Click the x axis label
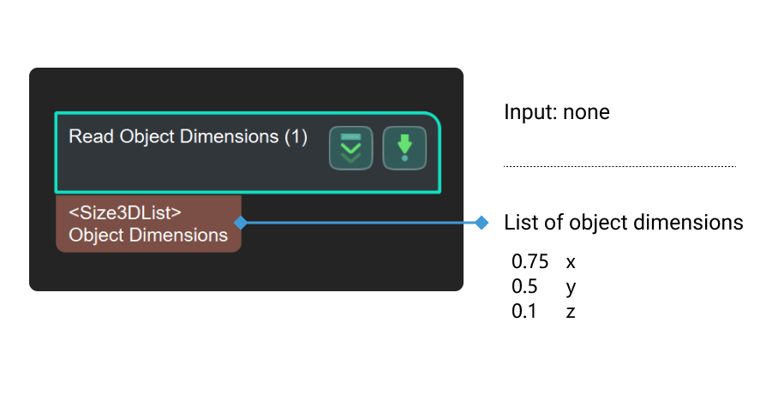The width and height of the screenshot is (766, 400). pyautogui.click(x=571, y=261)
